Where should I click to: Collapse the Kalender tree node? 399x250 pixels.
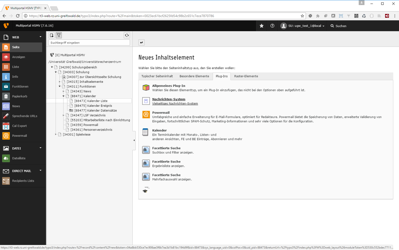pos(63,96)
